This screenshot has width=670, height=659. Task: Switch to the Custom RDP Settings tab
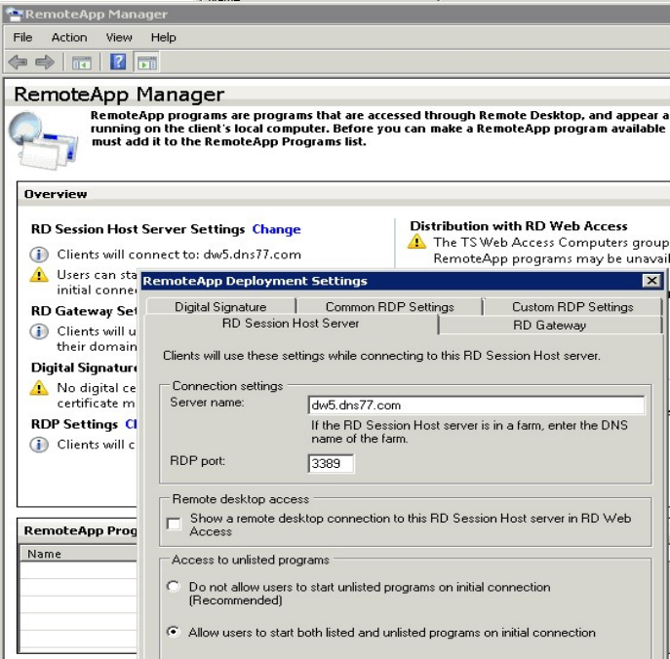(572, 307)
